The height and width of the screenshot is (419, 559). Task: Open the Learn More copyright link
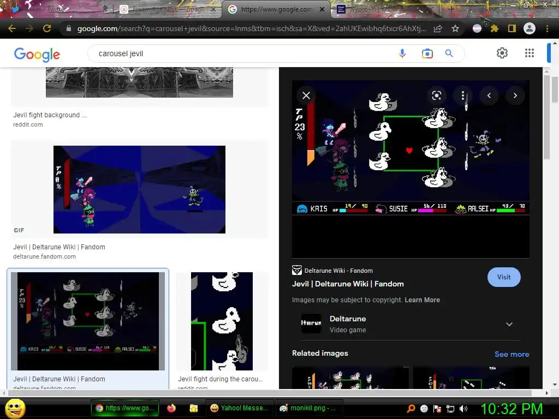pos(422,300)
